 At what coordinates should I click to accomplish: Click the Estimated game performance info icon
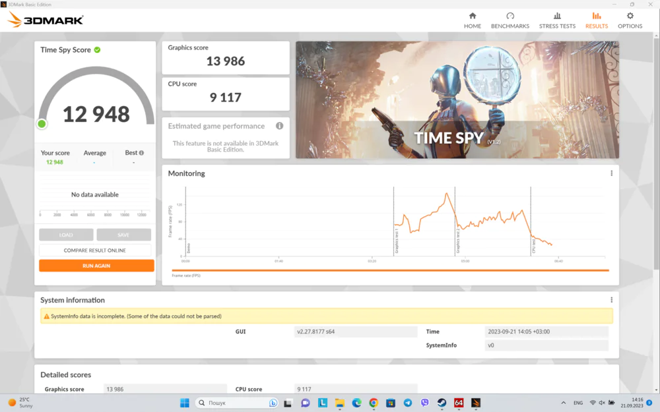279,126
